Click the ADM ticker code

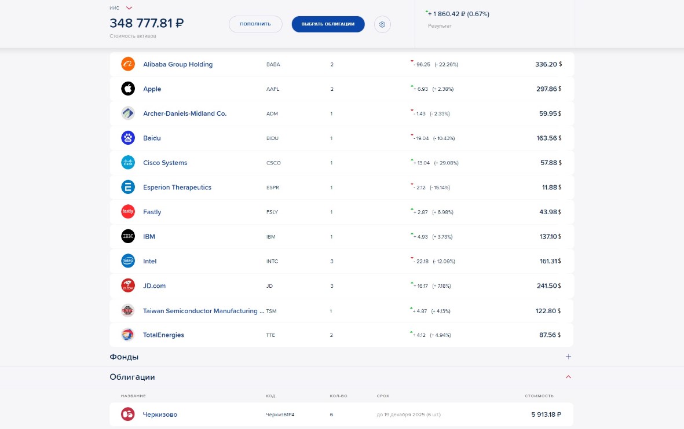click(272, 114)
